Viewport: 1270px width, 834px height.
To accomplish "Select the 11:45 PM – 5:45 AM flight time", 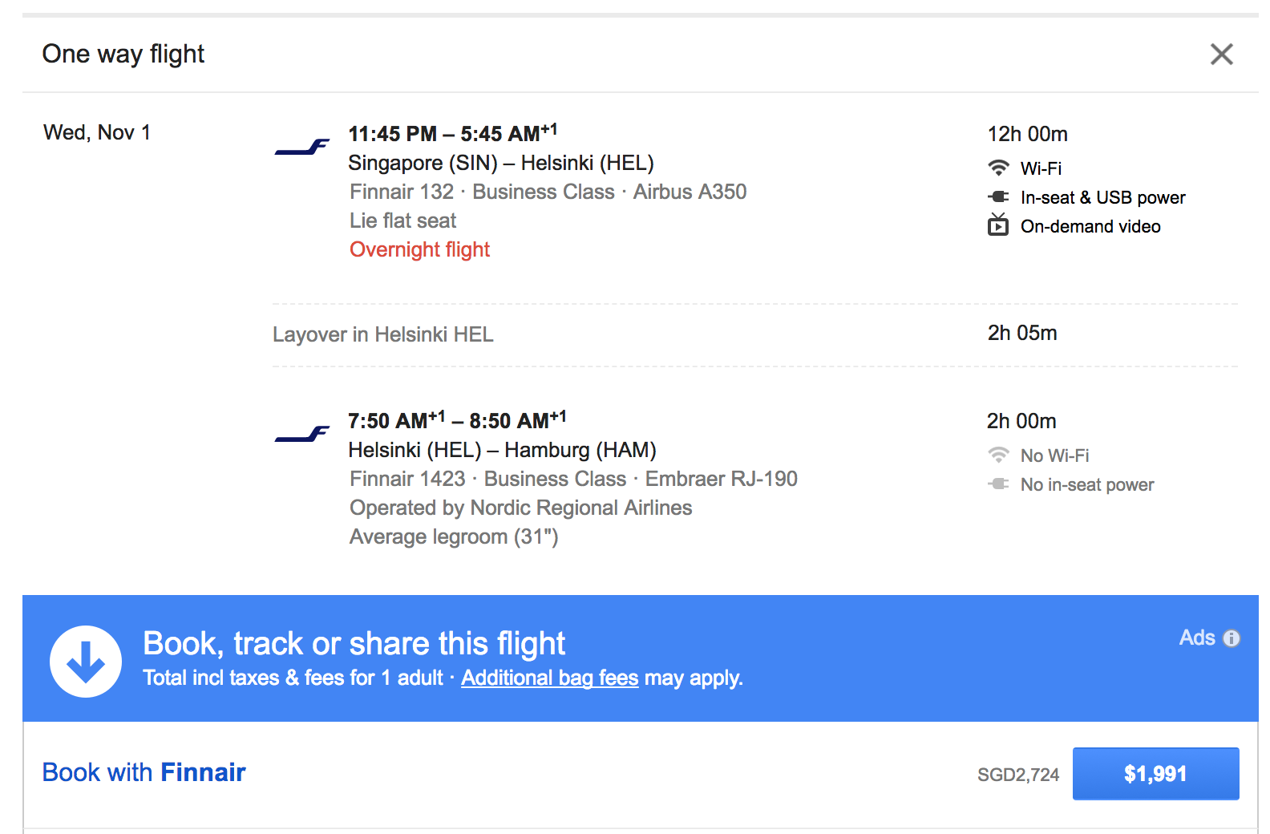I will (452, 133).
